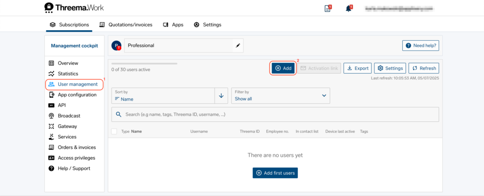
Task: Export the user list
Action: tap(357, 68)
